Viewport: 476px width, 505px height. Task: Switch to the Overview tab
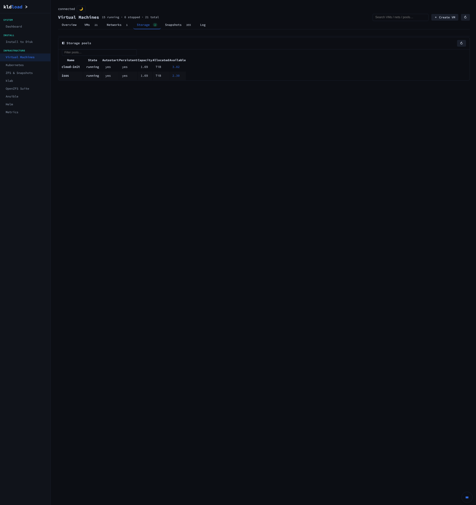click(69, 25)
